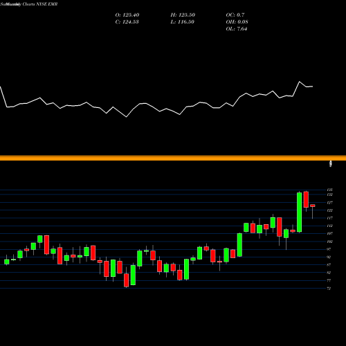The image size is (346, 346).
Task: Click the orange divider bar between charts
Action: coord(173,158)
